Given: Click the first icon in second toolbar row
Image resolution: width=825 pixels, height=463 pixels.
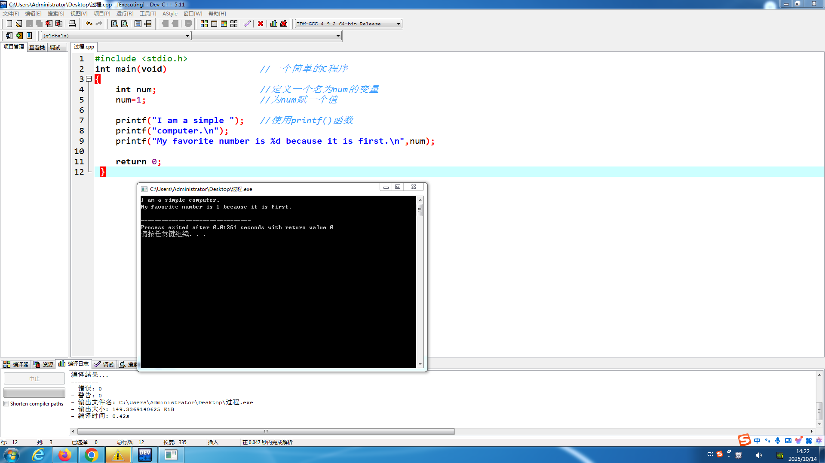Looking at the screenshot, I should pos(9,36).
